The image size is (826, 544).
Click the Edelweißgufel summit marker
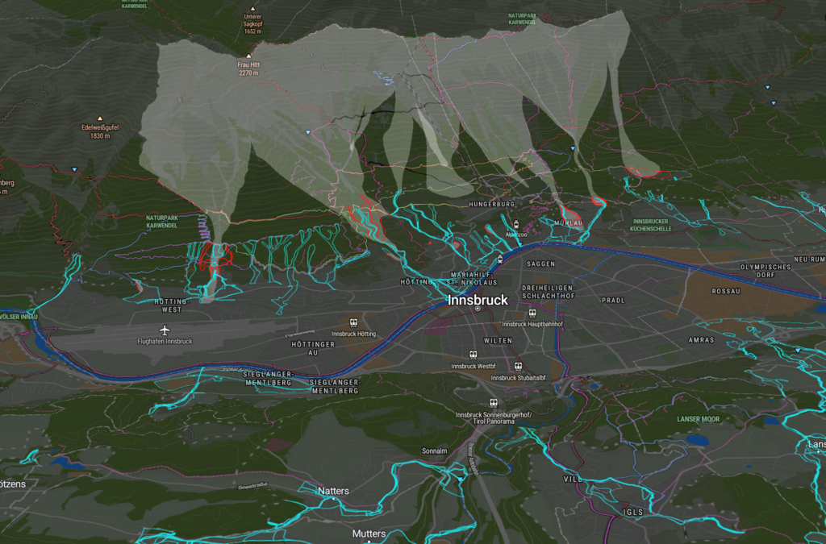tap(99, 118)
